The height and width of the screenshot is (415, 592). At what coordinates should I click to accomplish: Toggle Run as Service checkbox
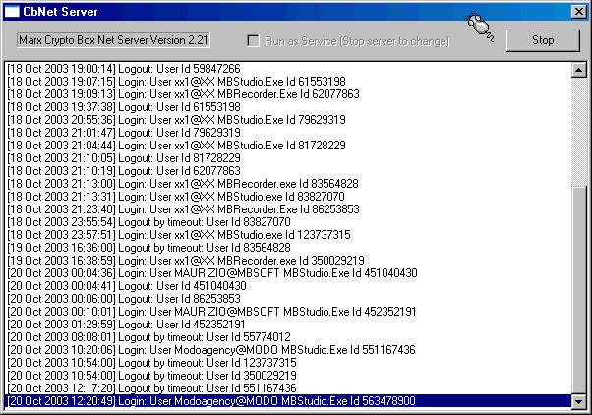click(x=253, y=40)
